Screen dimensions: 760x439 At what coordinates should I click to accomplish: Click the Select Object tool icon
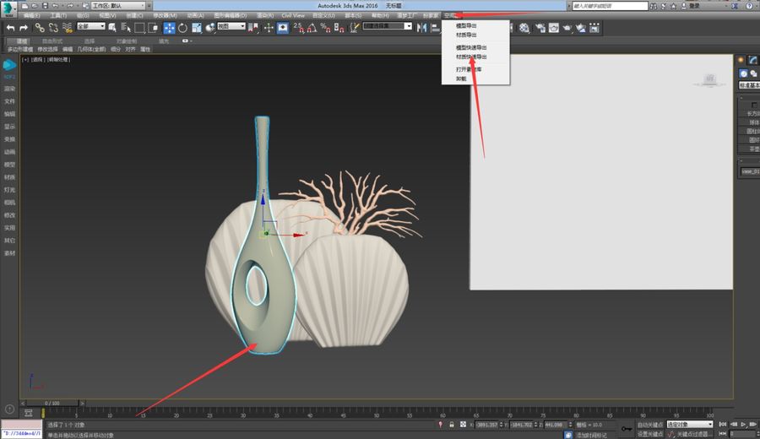pyautogui.click(x=112, y=28)
